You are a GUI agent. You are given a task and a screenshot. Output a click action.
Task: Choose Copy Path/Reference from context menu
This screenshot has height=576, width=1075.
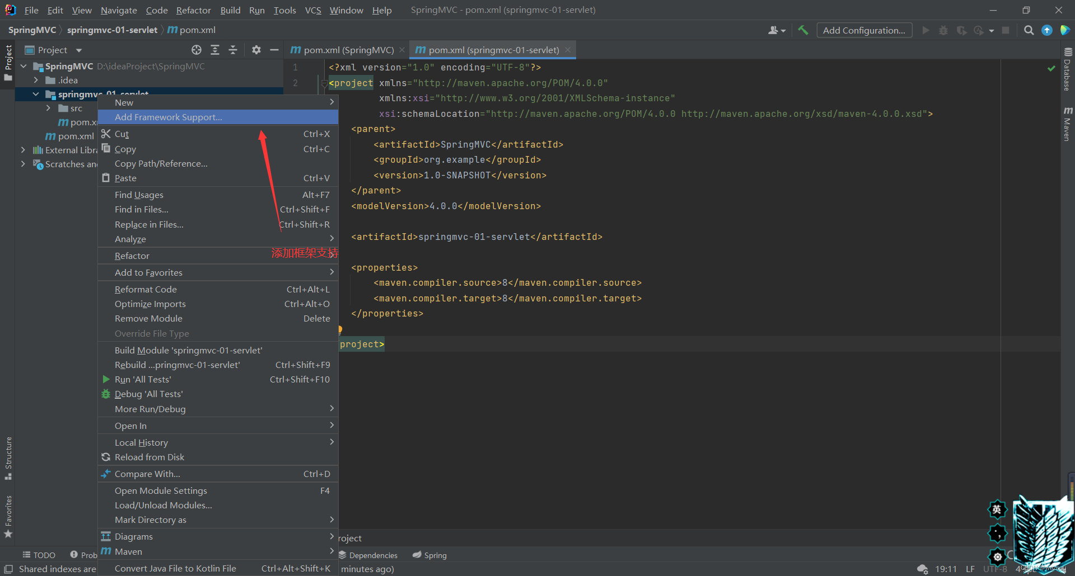tap(218, 163)
